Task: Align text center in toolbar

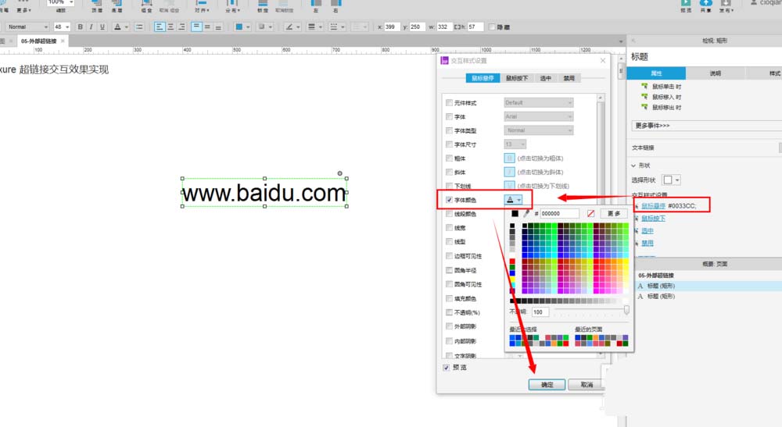Action: (x=170, y=27)
